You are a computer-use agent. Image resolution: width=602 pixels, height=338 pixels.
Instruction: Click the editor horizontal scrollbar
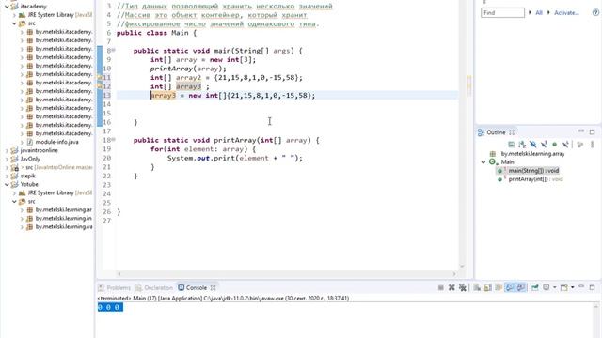[x=286, y=274]
